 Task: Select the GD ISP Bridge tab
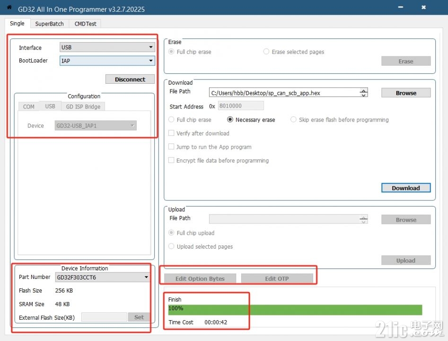point(83,107)
